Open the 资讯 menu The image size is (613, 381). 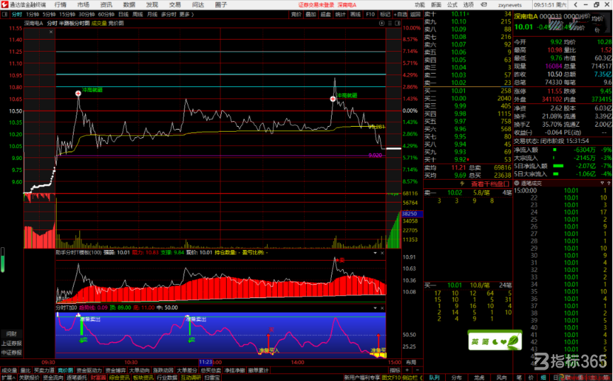tap(106, 5)
